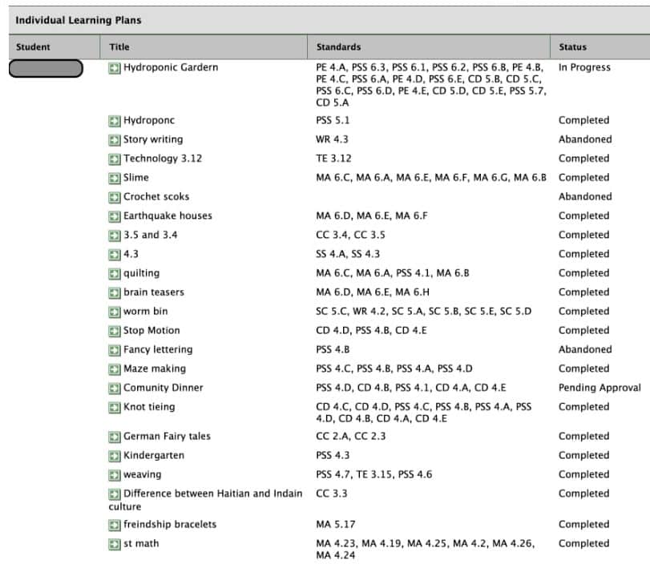
Task: Click the plus icon next to Maze making
Action: (115, 369)
